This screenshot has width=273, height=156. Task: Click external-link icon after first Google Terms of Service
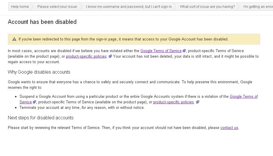coord(184,51)
